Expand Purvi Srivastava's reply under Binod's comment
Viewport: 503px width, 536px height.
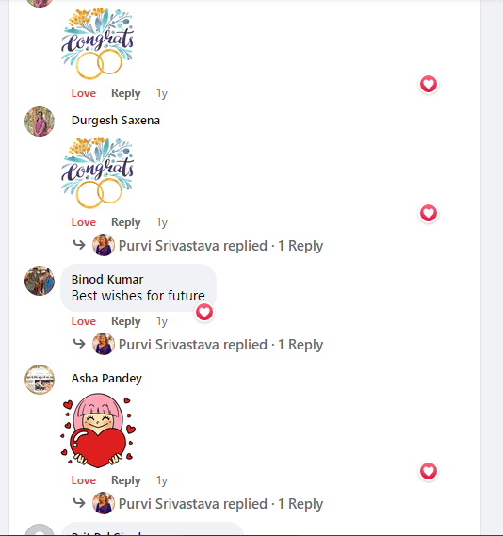pyautogui.click(x=220, y=345)
